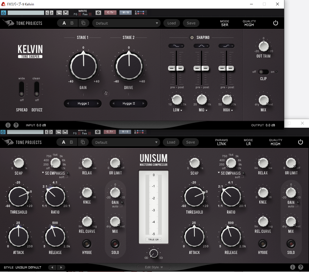Click the Save button in Unisum
This screenshot has height=272, width=309.
point(190,142)
